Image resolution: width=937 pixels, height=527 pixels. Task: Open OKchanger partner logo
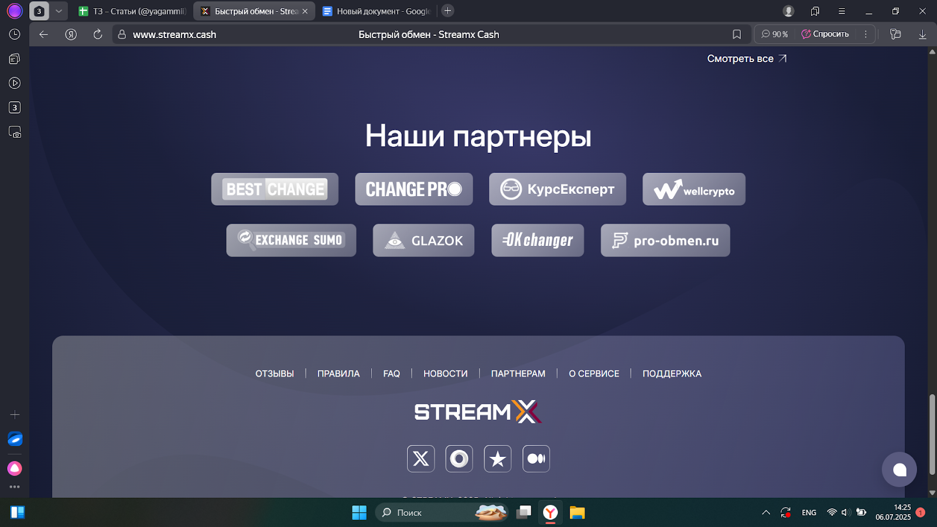(538, 240)
